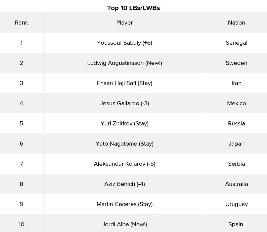
Task: Select the Uruguay nation cell
Action: 236,204
